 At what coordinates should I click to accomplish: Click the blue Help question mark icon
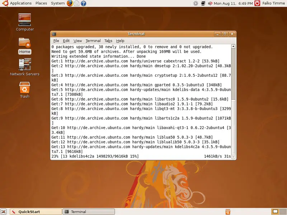click(x=84, y=3)
